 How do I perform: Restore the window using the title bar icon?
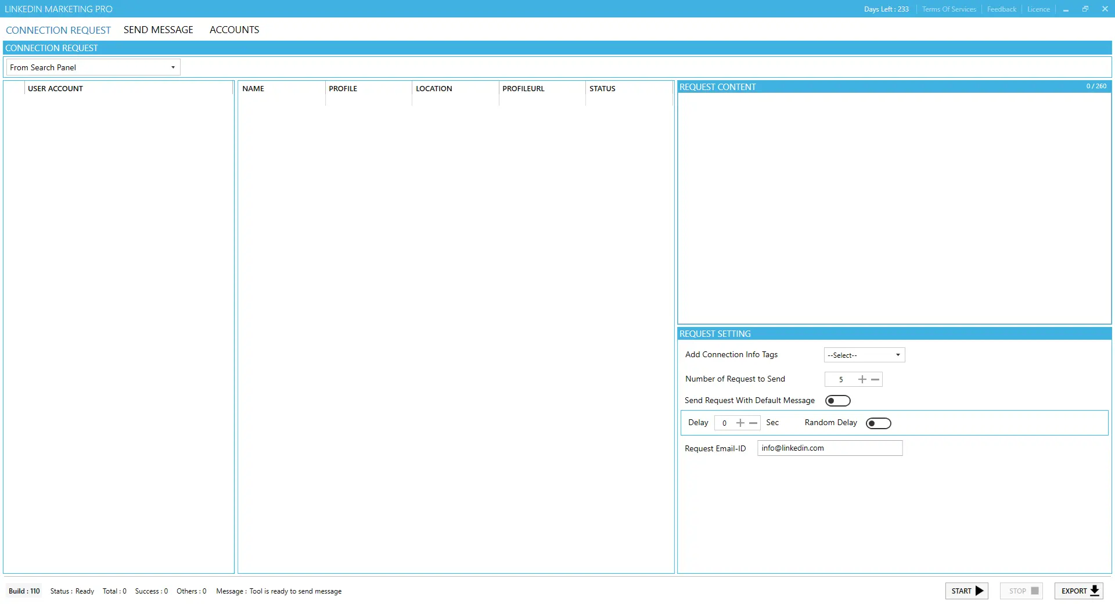pos(1085,9)
